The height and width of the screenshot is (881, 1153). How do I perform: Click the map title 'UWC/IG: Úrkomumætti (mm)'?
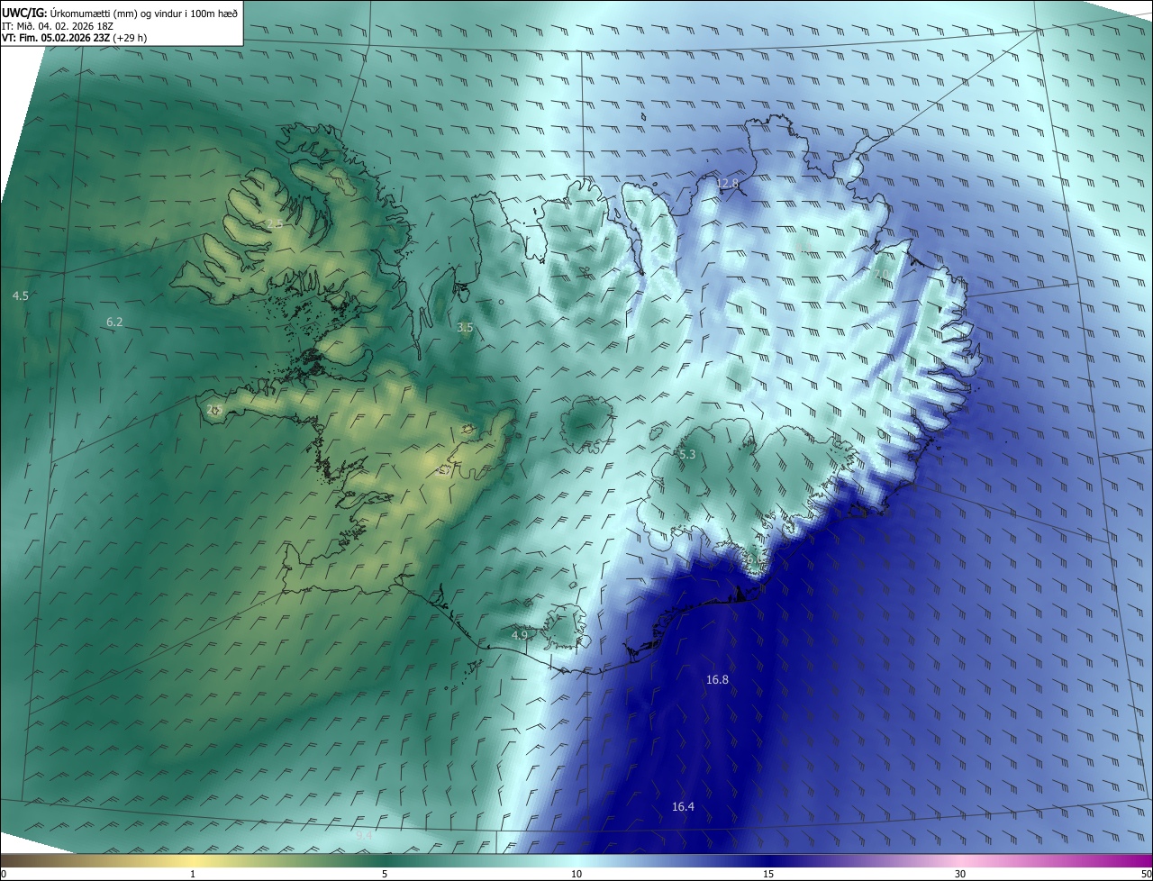tap(69, 13)
